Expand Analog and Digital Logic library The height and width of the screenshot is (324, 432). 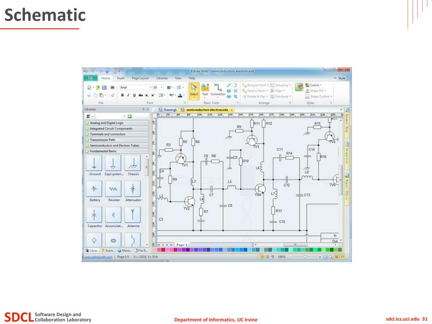(117, 123)
